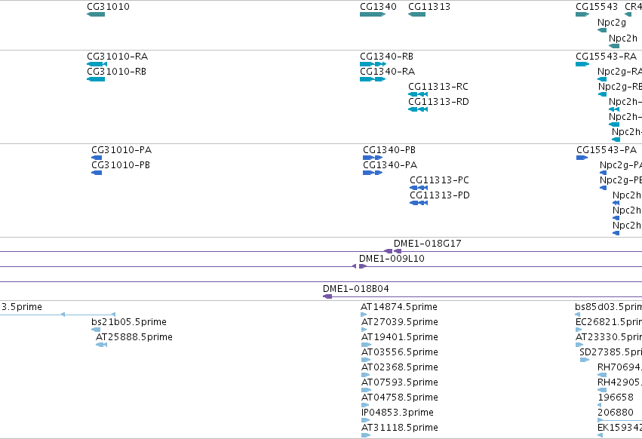Click the CG15543 gene label

tap(597, 7)
